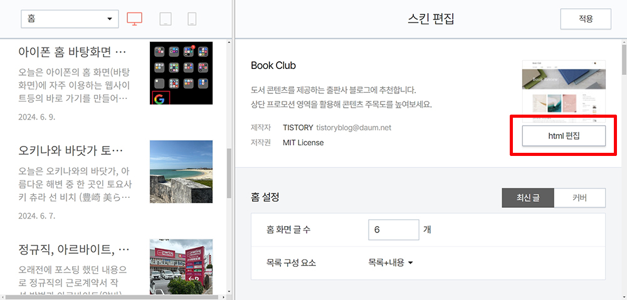Click the Book Club skin preview thumbnail
The width and height of the screenshot is (627, 300).
pos(564,91)
